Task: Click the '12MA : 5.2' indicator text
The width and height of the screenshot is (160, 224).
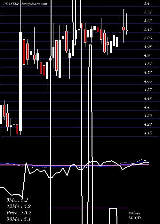Action: pos(19,206)
